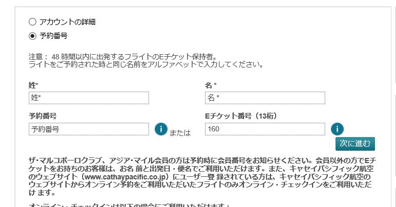Click the アカウントの詳細 label text

pos(68,22)
